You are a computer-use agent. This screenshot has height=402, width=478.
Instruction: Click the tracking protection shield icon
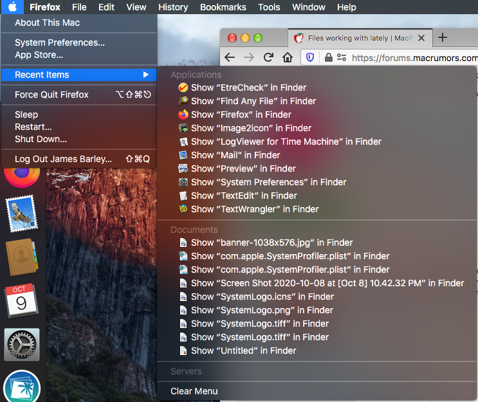point(310,57)
